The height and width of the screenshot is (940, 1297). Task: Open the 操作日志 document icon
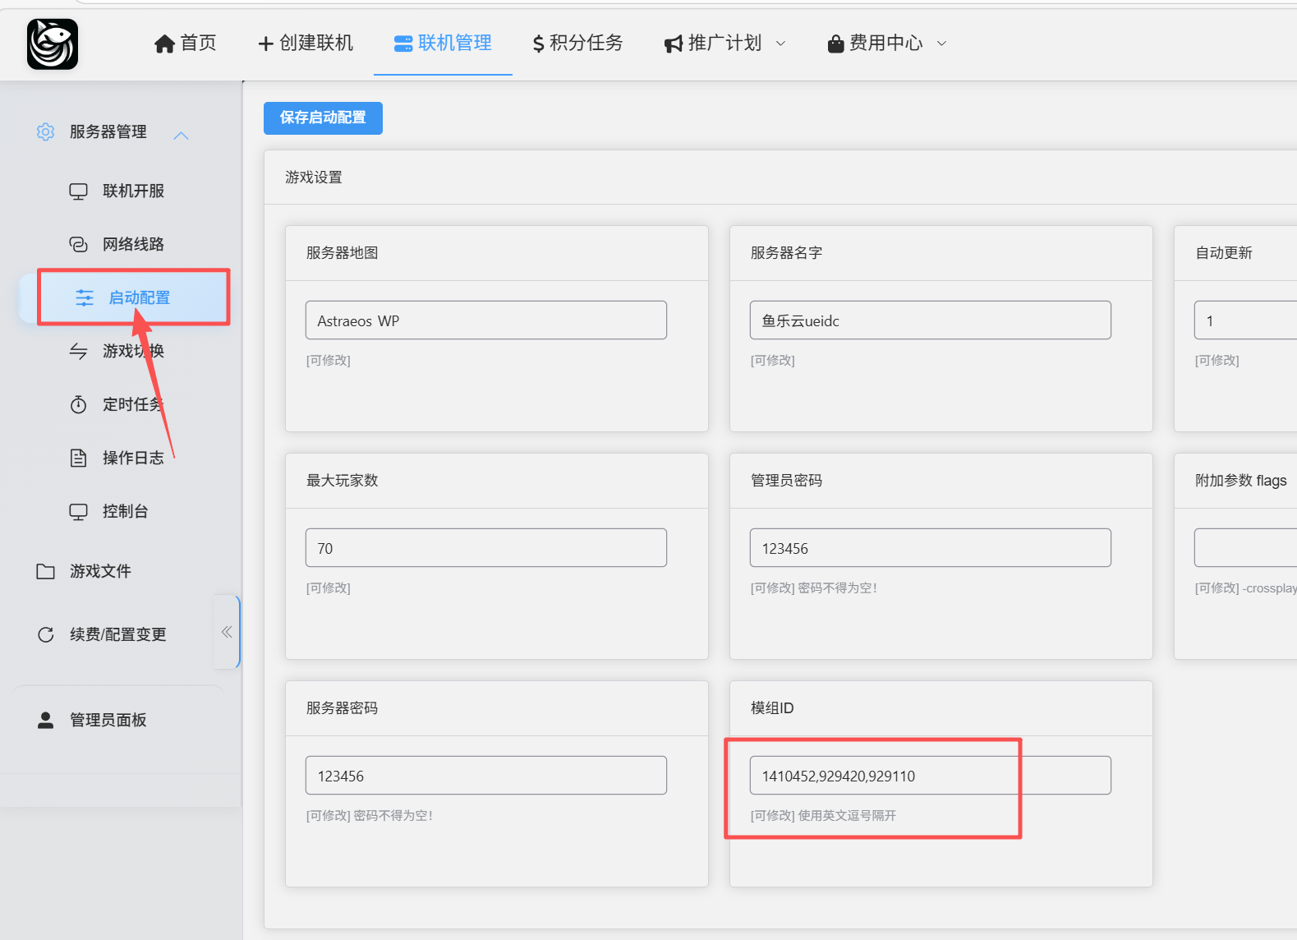pos(78,458)
